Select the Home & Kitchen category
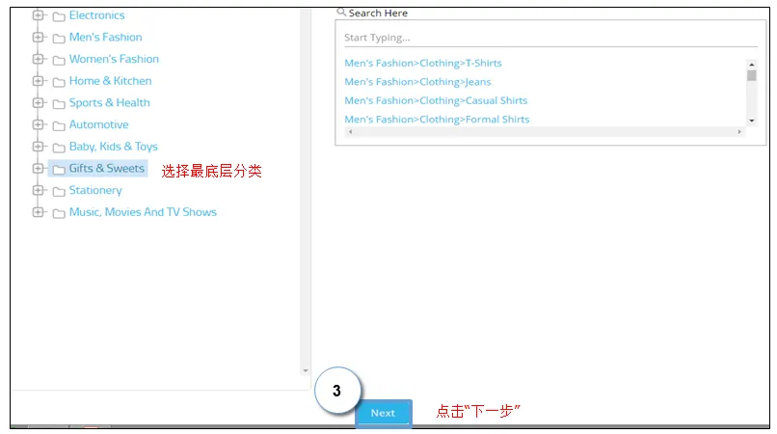Screen dimensions: 777x434 click(x=111, y=81)
